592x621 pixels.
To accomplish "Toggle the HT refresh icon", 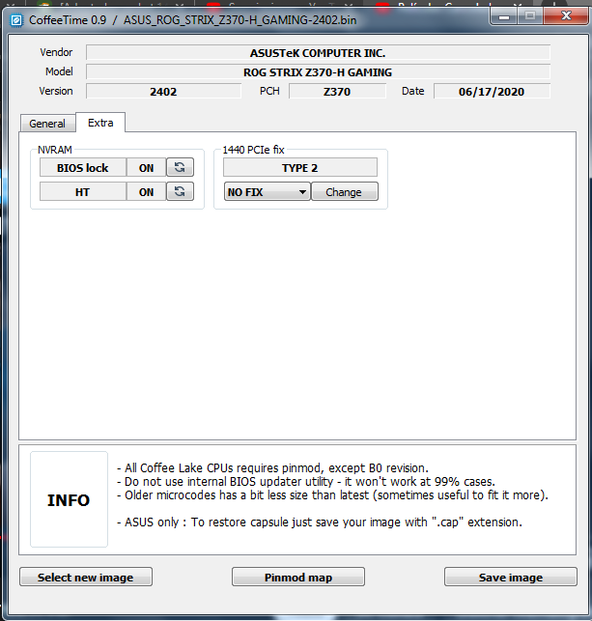I will [180, 191].
